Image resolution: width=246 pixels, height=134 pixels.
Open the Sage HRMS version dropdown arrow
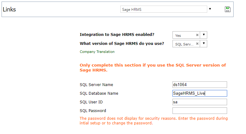click(x=204, y=44)
